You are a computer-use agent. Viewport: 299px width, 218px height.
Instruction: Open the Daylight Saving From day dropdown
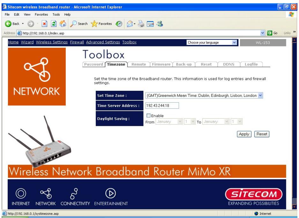(x=193, y=121)
